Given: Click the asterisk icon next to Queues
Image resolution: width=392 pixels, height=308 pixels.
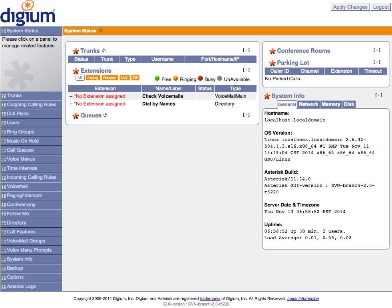Looking at the screenshot, I should tap(76, 116).
